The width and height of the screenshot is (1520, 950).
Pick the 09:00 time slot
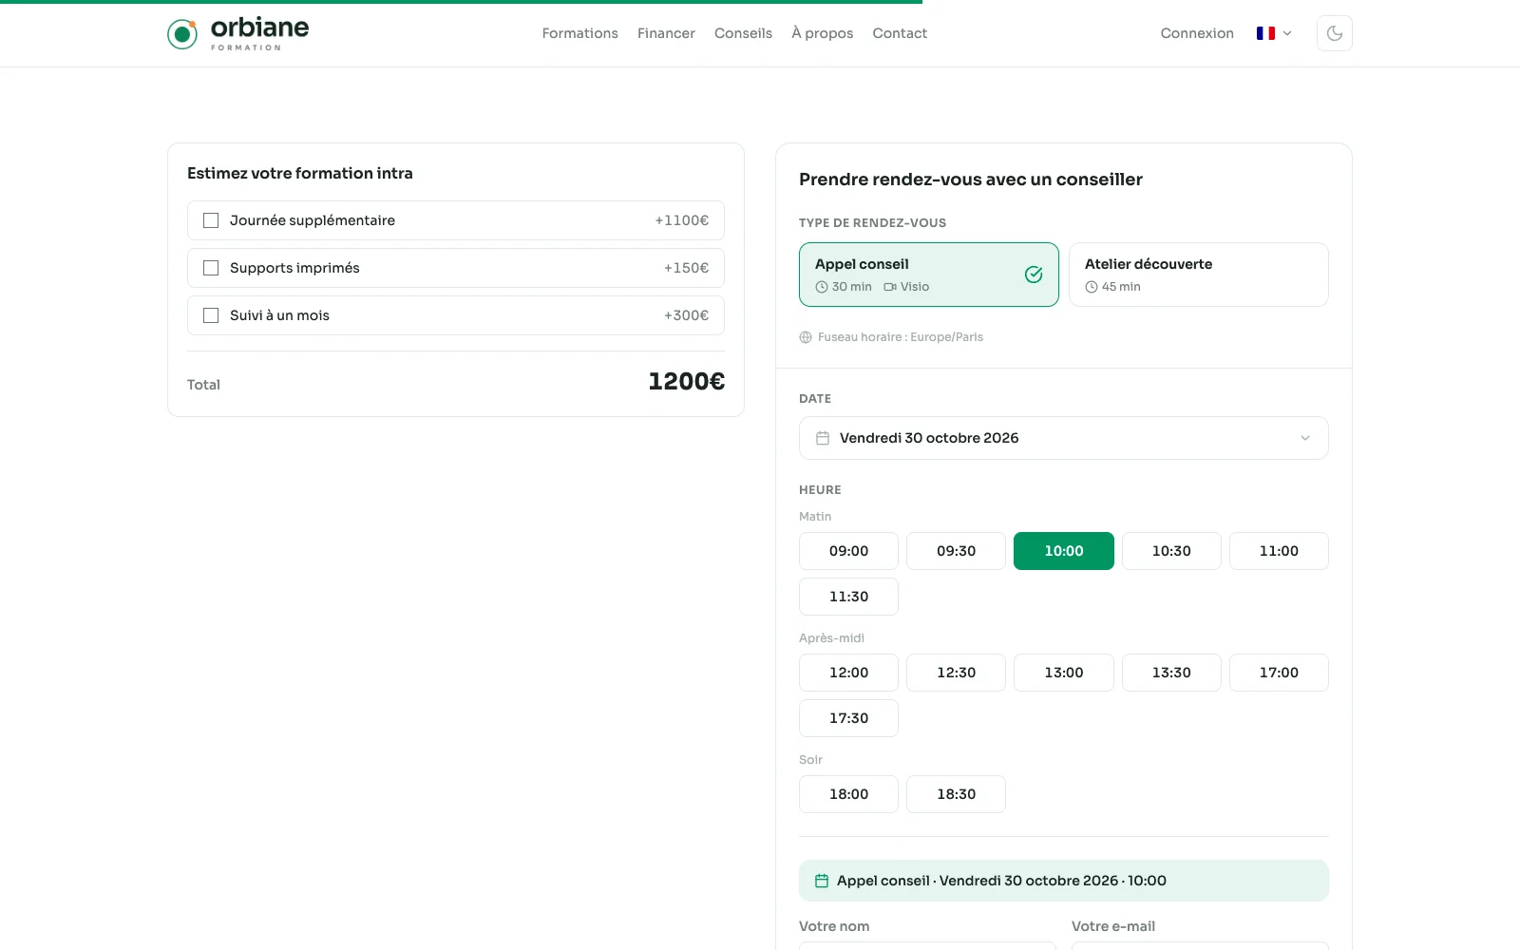coord(848,551)
